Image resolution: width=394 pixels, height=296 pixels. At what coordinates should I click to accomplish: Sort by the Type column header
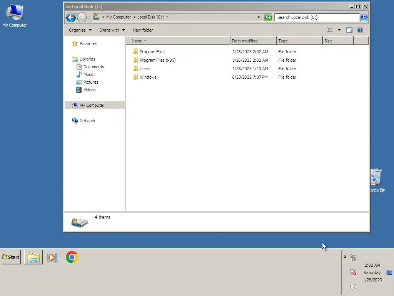(x=299, y=41)
